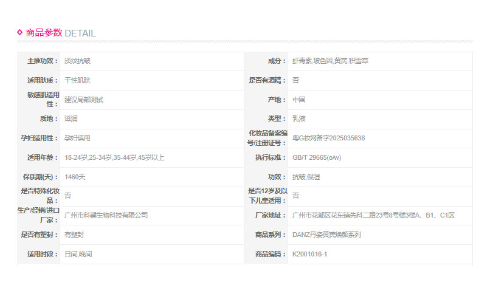Image resolution: width=490 pixels, height=288 pixels.
Task: Click the pink diamond icon beside 商品参数
Action: (20, 32)
